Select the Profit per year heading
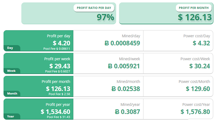Viewport: 217px width, 121px height. click(58, 104)
